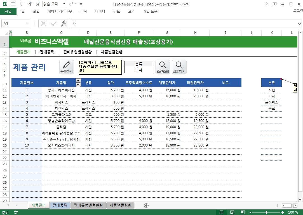
Task: Click the 피자 category input cell
Action: pyautogui.click(x=139, y=70)
